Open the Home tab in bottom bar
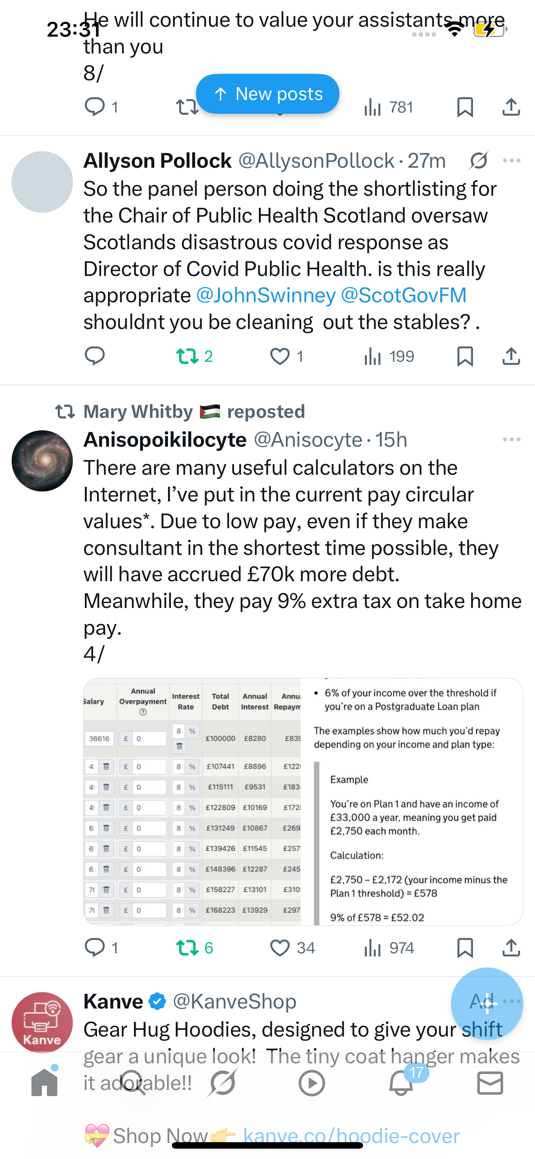Viewport: 535px width, 1159px height. click(44, 1083)
